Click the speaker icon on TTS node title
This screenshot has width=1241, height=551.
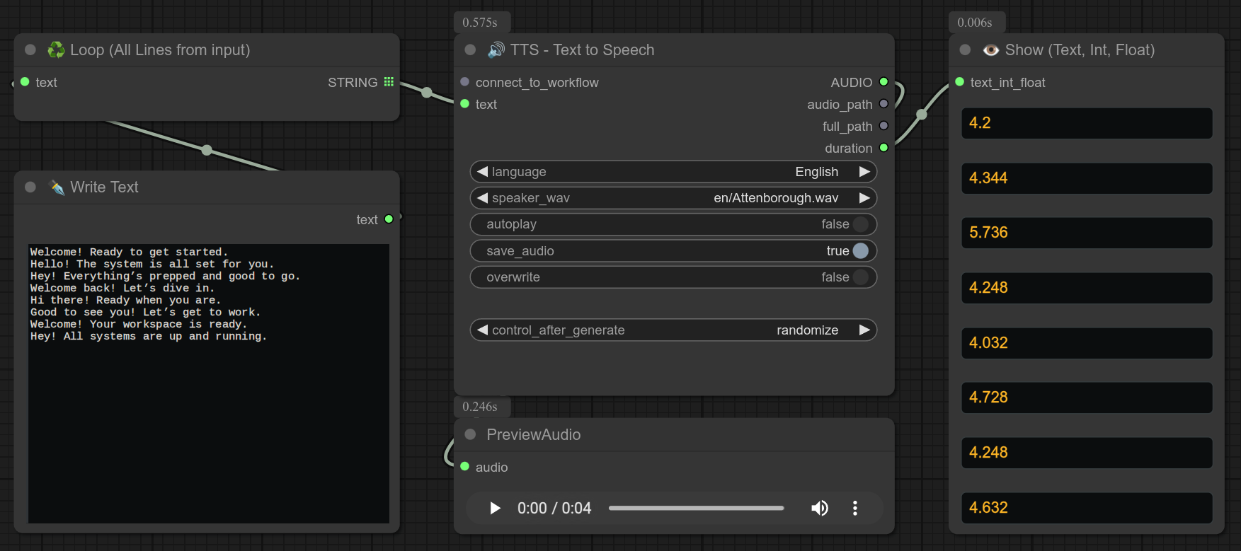point(496,50)
